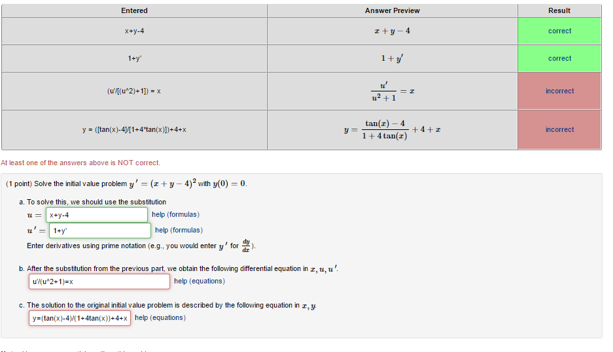Click the entered 1+y' table cell
Viewport: 613px width, 352px height.
pyautogui.click(x=134, y=58)
